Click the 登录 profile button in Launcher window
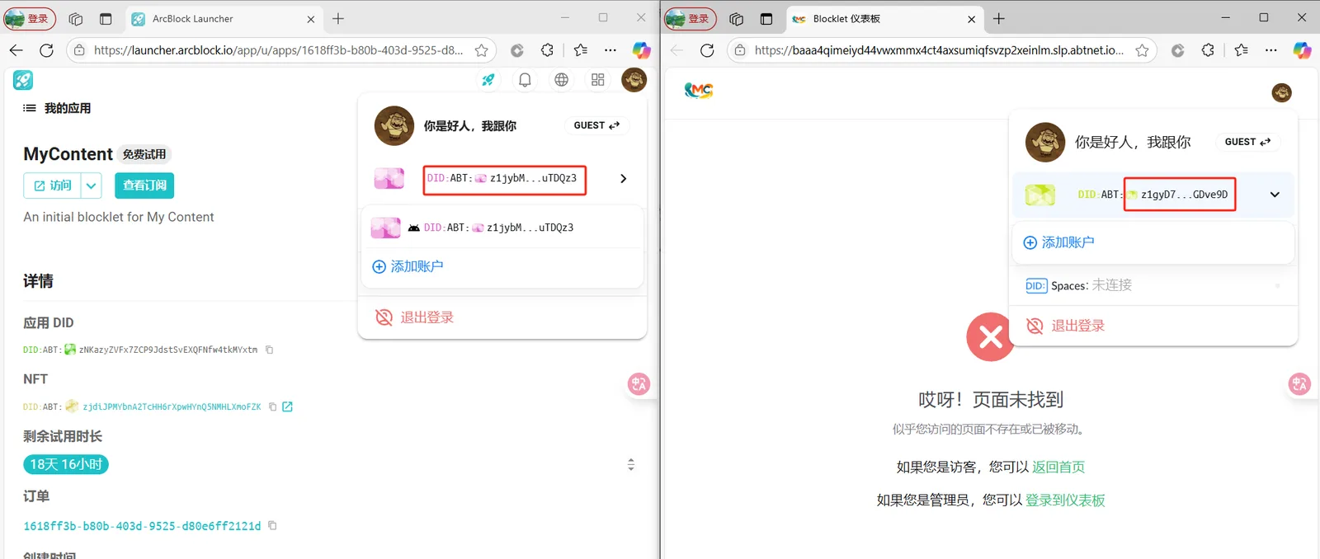This screenshot has height=559, width=1320. click(30, 19)
